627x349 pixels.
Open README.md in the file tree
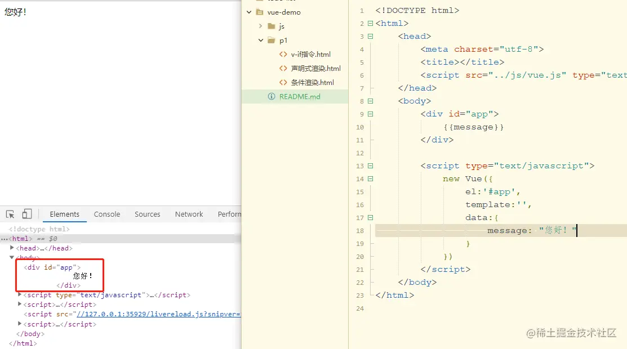pyautogui.click(x=300, y=96)
